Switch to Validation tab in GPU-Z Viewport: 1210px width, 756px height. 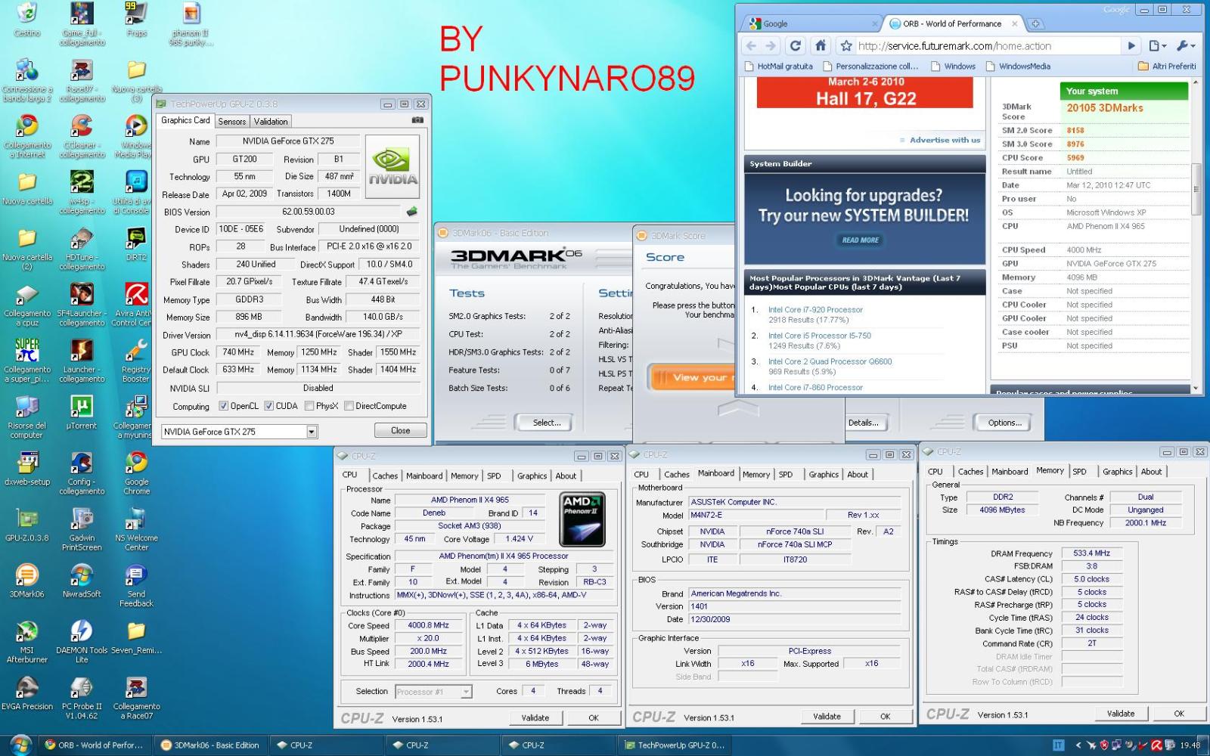[x=271, y=121]
